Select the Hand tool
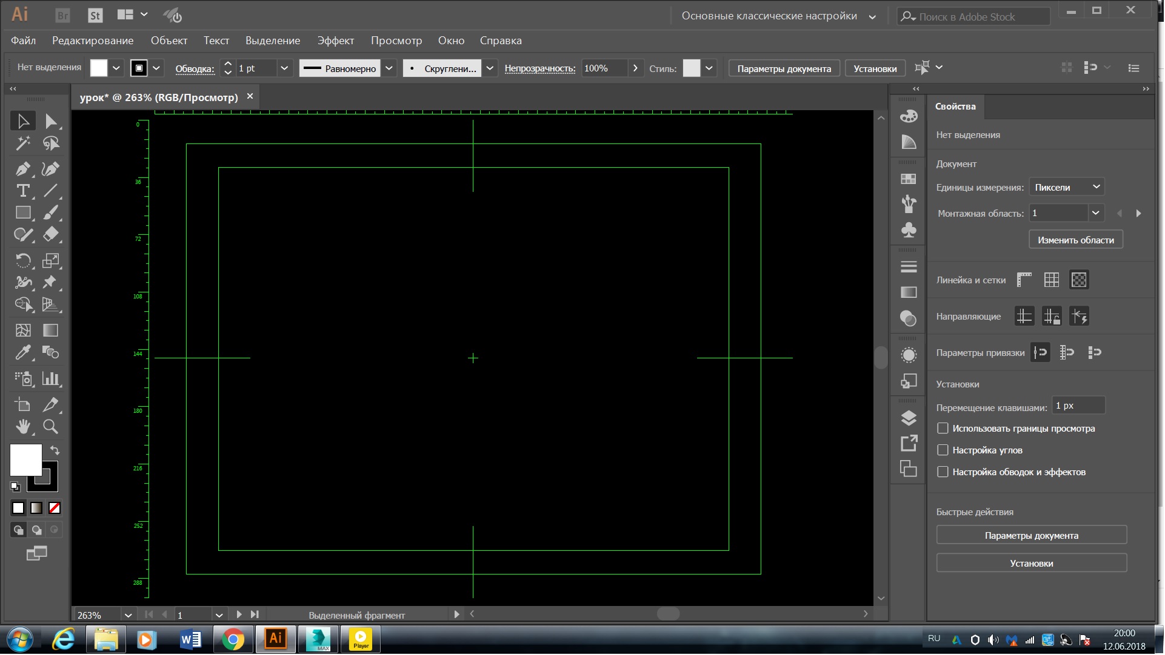 pyautogui.click(x=23, y=426)
